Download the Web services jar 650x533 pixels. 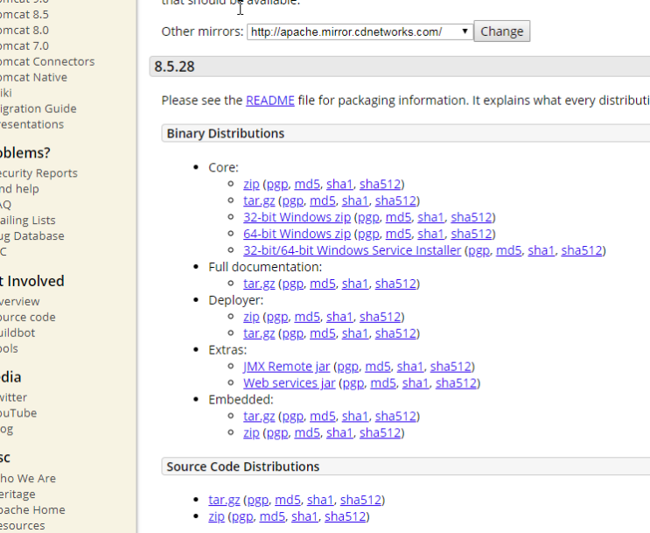(x=290, y=382)
